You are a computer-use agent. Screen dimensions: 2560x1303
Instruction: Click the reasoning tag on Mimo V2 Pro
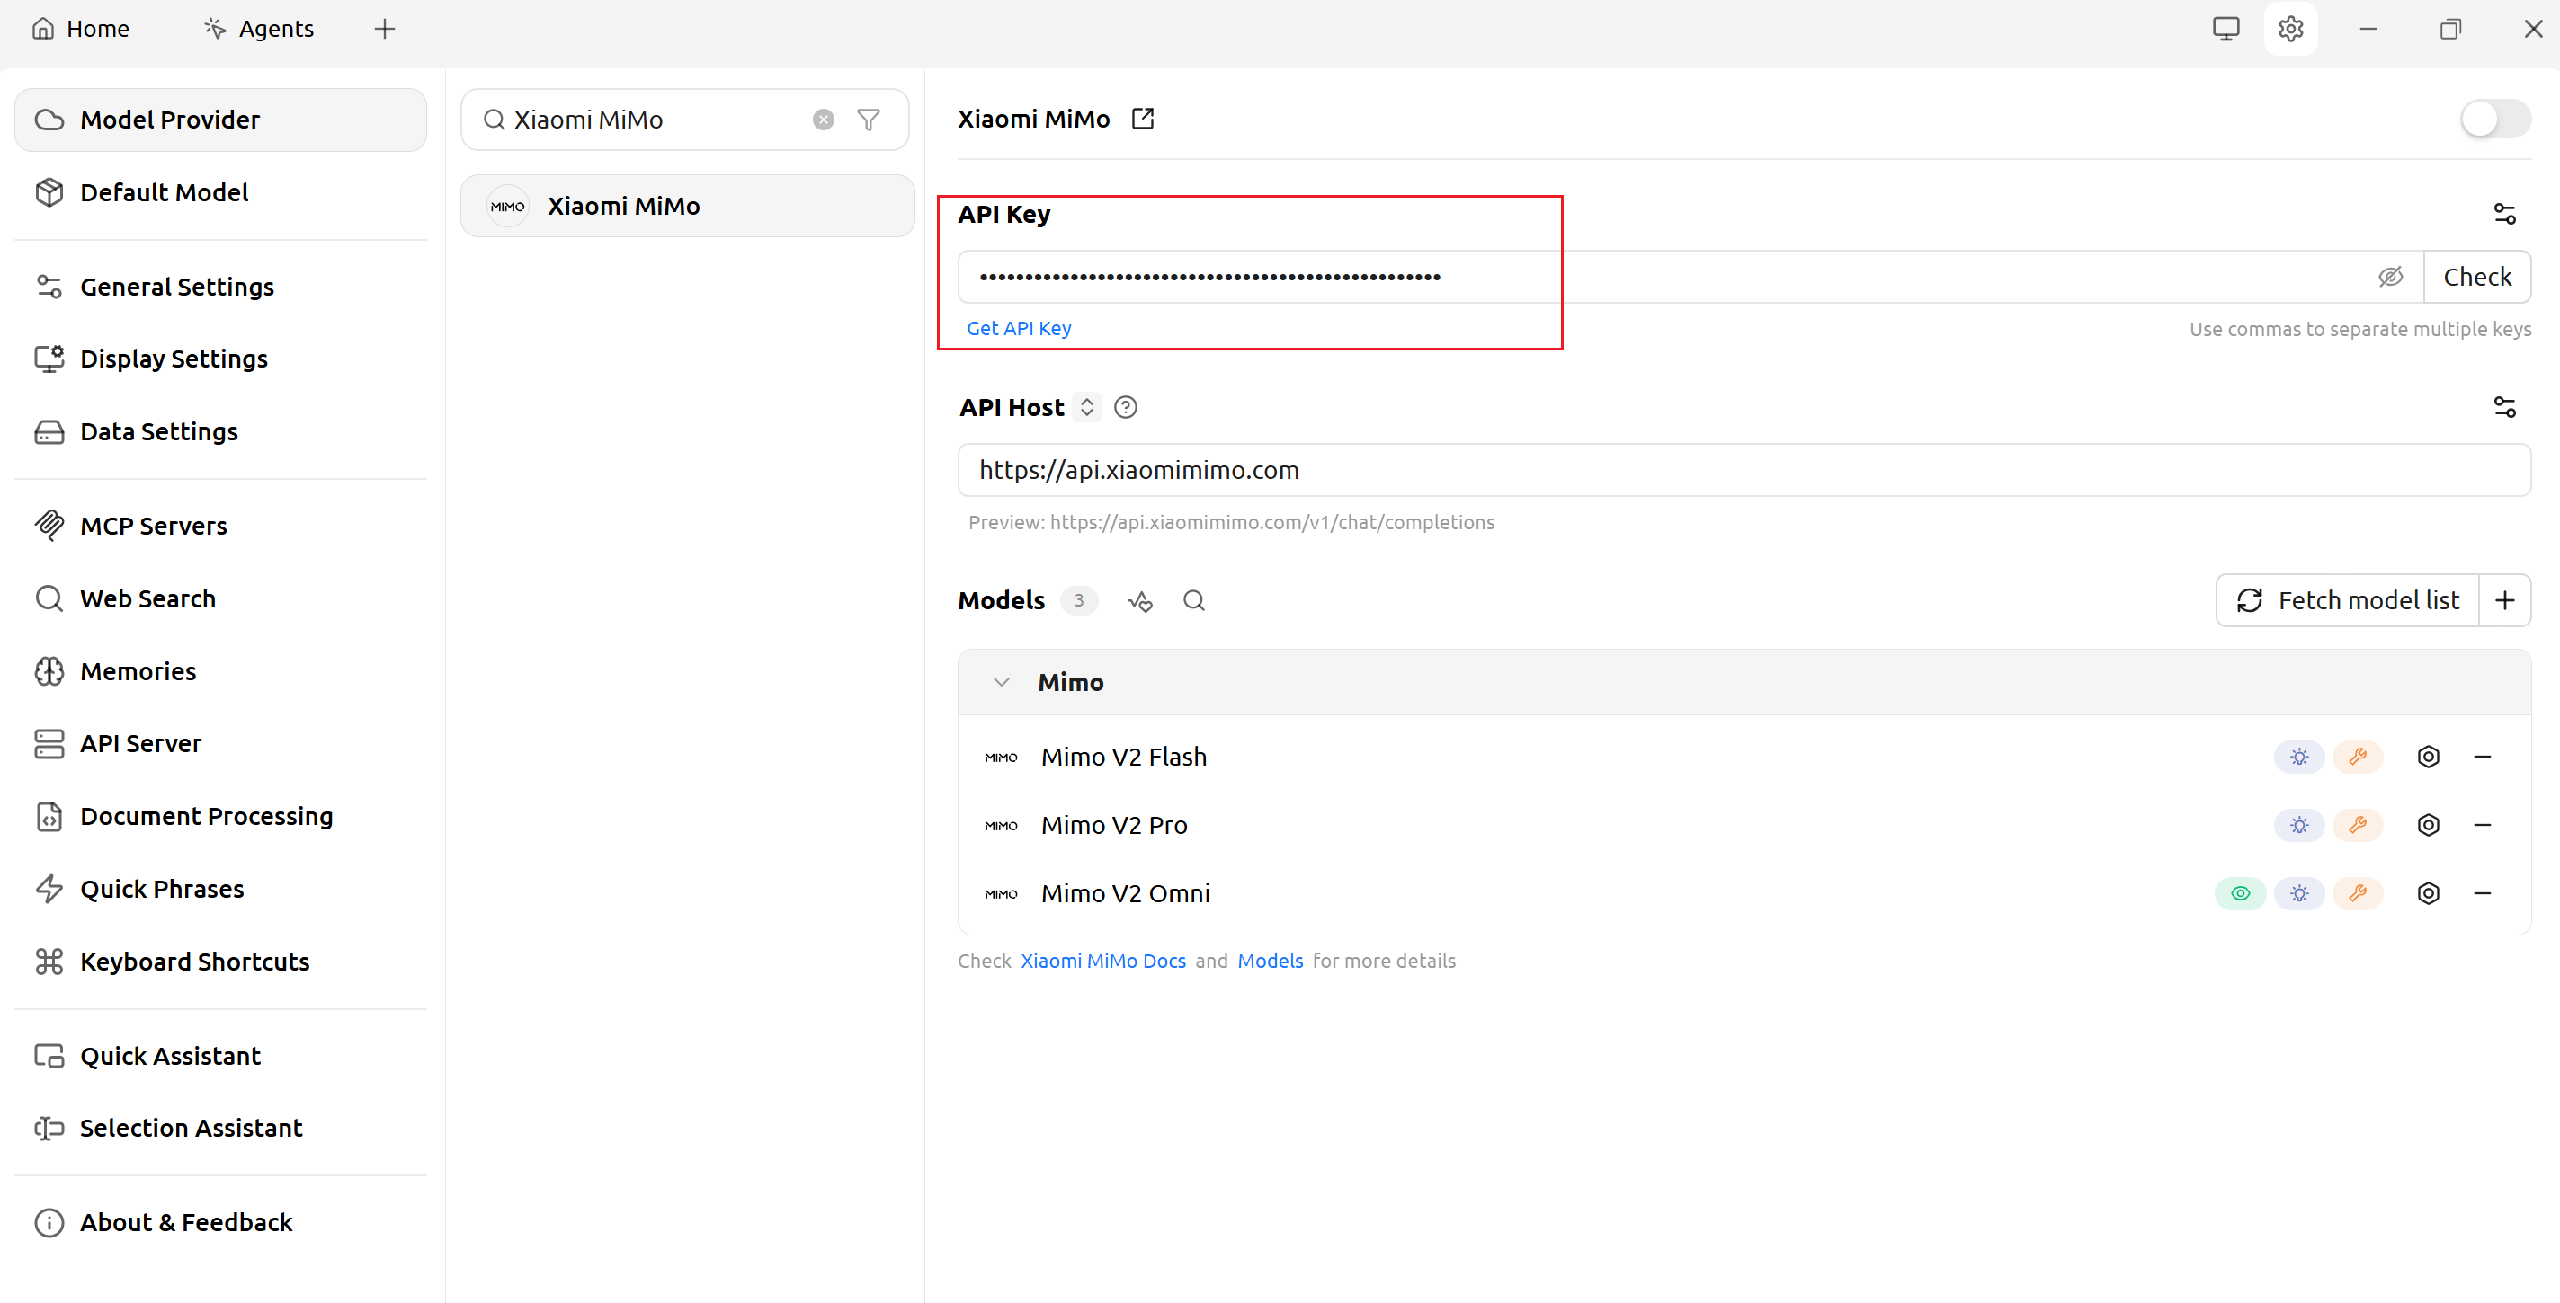coord(2298,825)
